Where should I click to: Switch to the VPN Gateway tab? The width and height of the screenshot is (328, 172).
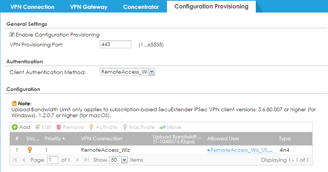[89, 7]
